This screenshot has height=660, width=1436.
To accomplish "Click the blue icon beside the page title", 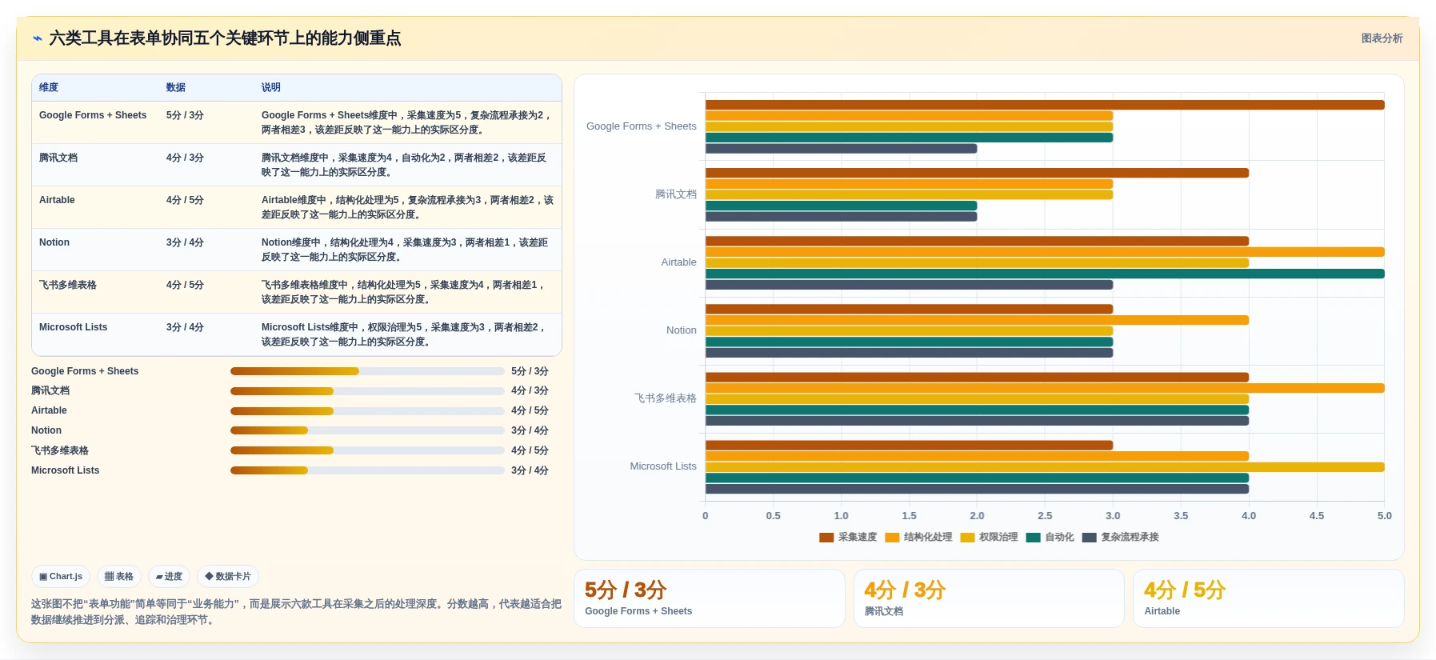I will click(x=37, y=38).
